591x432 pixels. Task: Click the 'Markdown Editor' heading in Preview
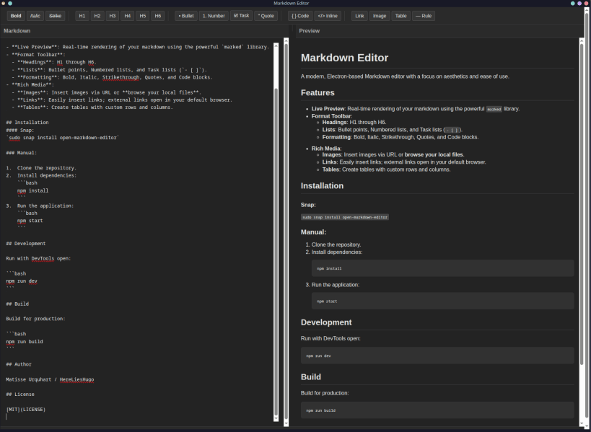coord(344,58)
